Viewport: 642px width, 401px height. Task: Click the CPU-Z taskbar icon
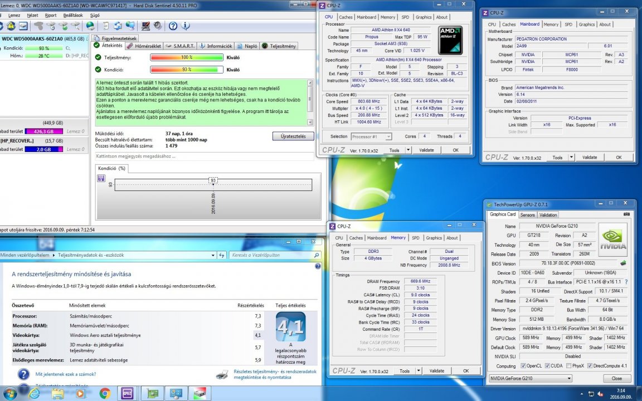click(127, 393)
